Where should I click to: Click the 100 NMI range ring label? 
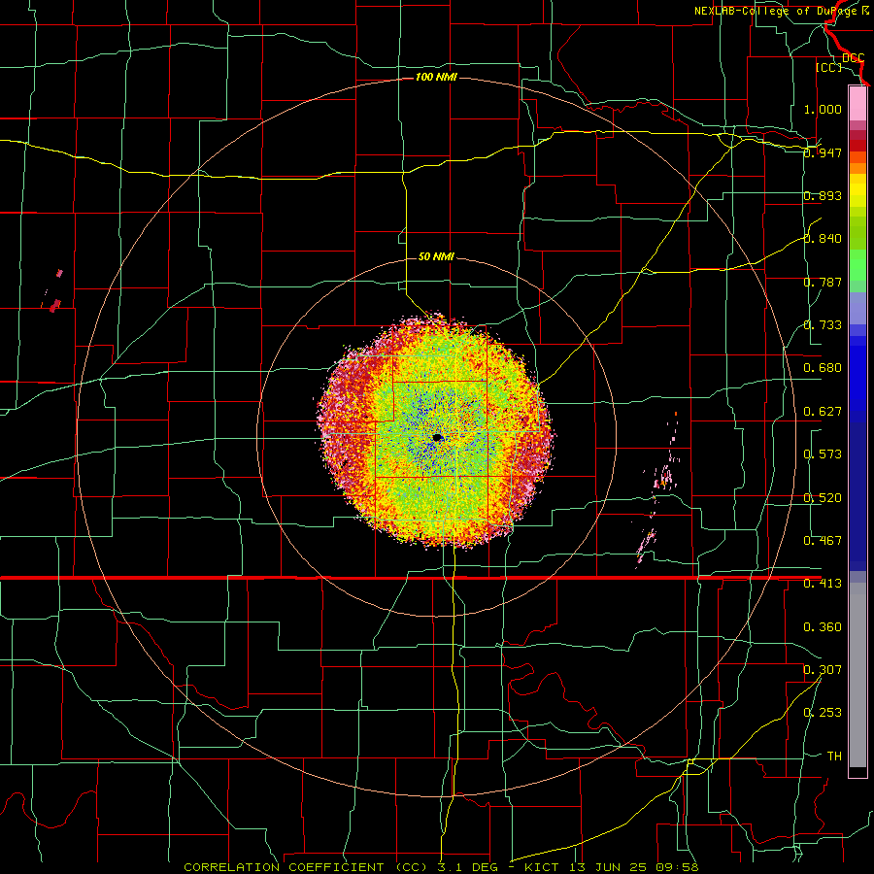[436, 77]
